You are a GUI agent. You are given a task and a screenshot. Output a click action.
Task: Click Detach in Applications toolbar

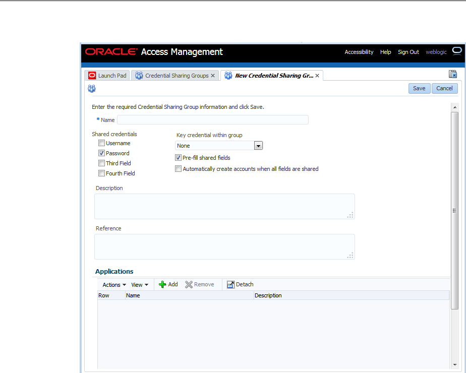240,284
